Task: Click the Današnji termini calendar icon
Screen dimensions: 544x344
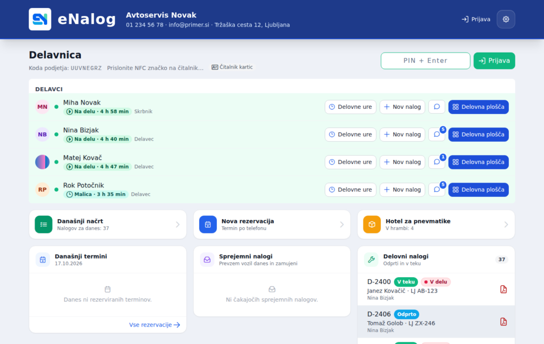Action: pyautogui.click(x=42, y=260)
